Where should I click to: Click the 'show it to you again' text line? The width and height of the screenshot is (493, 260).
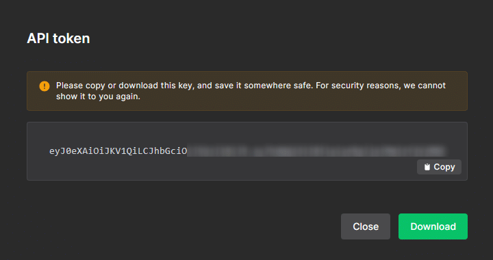[98, 96]
